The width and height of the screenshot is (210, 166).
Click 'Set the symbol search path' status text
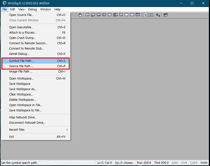tap(19, 163)
